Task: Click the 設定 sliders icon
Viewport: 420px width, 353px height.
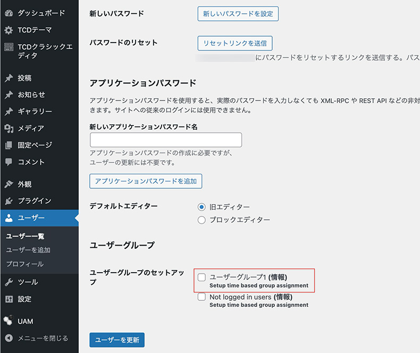Action: pyautogui.click(x=9, y=299)
